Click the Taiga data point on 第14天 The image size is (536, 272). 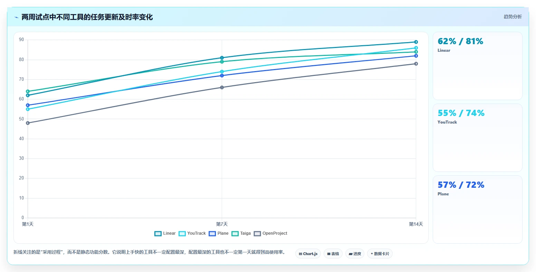point(416,52)
